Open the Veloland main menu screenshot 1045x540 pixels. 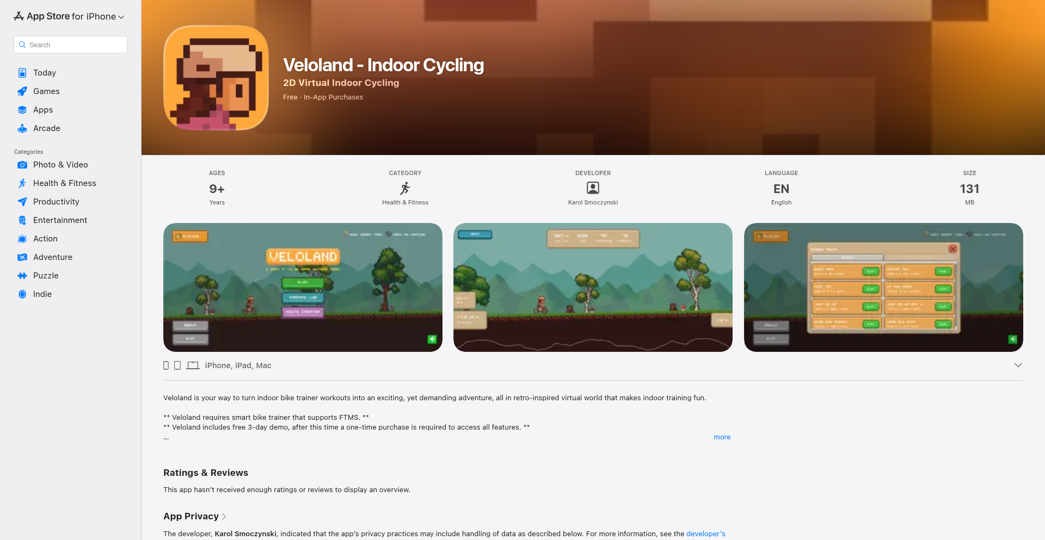click(303, 287)
